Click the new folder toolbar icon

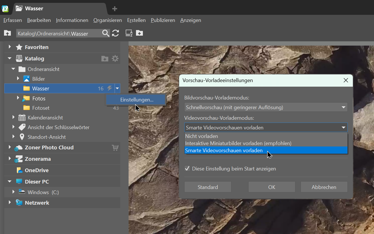pos(139,33)
